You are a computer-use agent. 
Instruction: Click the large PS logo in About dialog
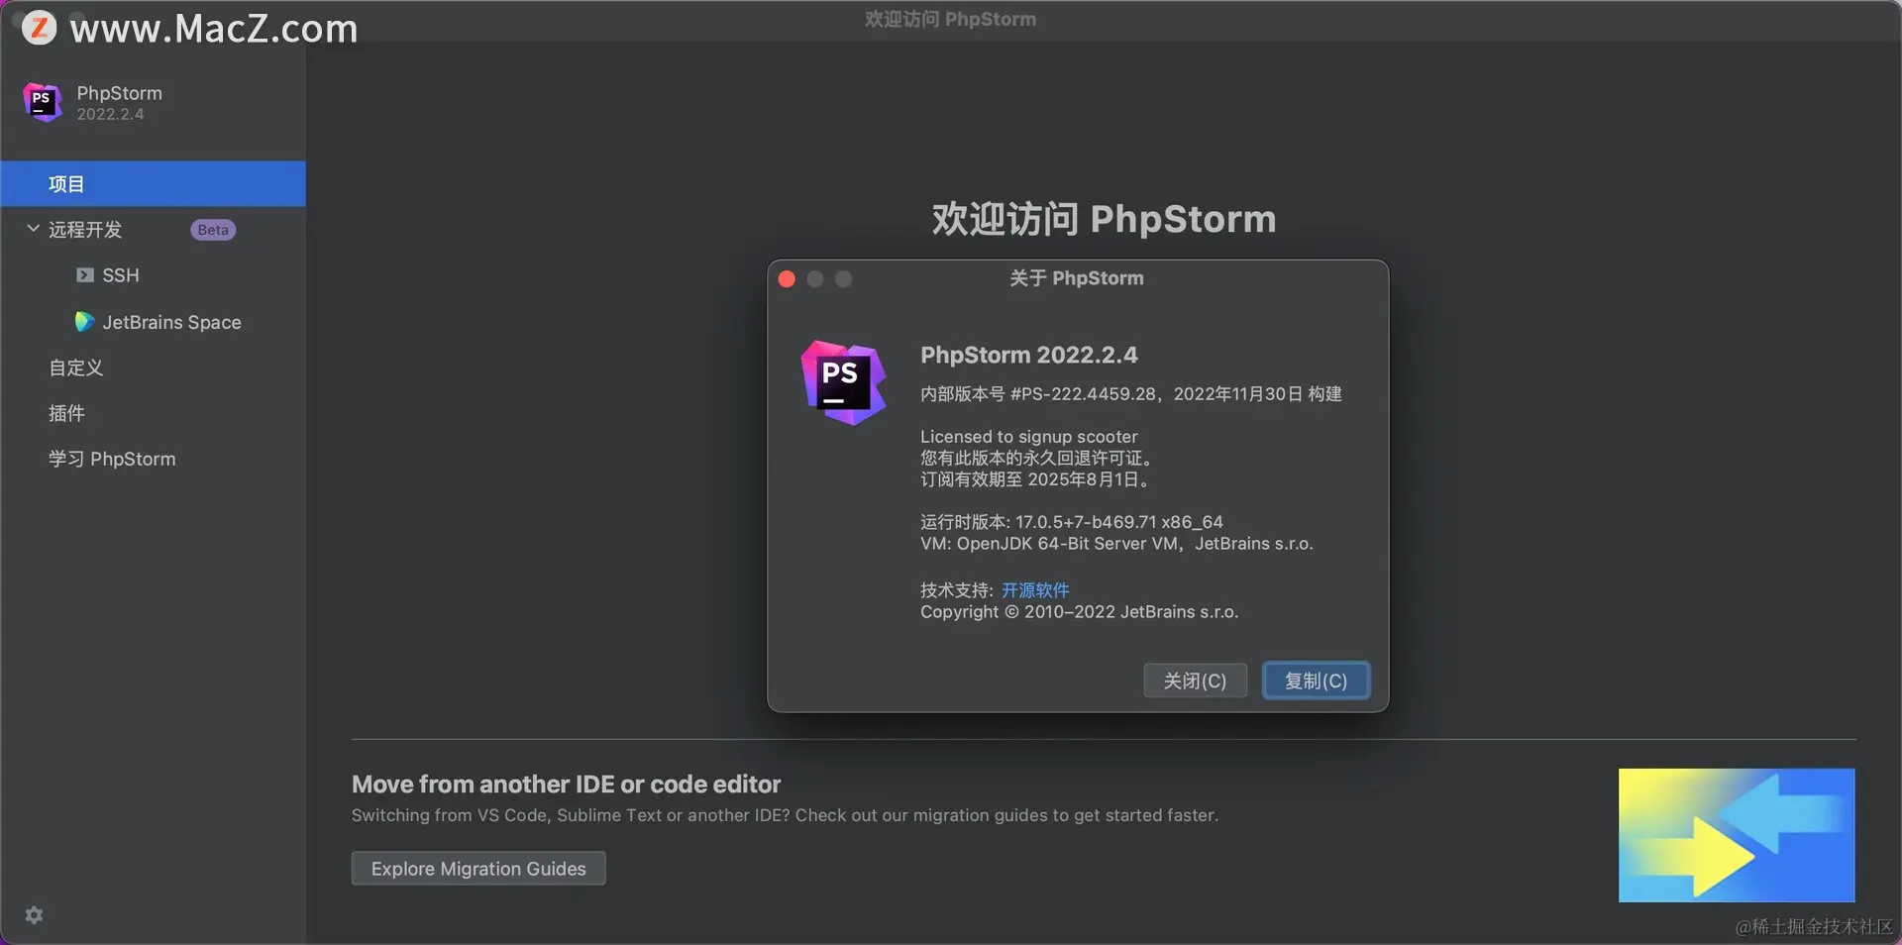point(843,382)
